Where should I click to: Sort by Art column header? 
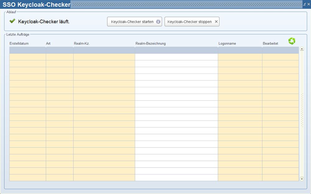coord(48,43)
